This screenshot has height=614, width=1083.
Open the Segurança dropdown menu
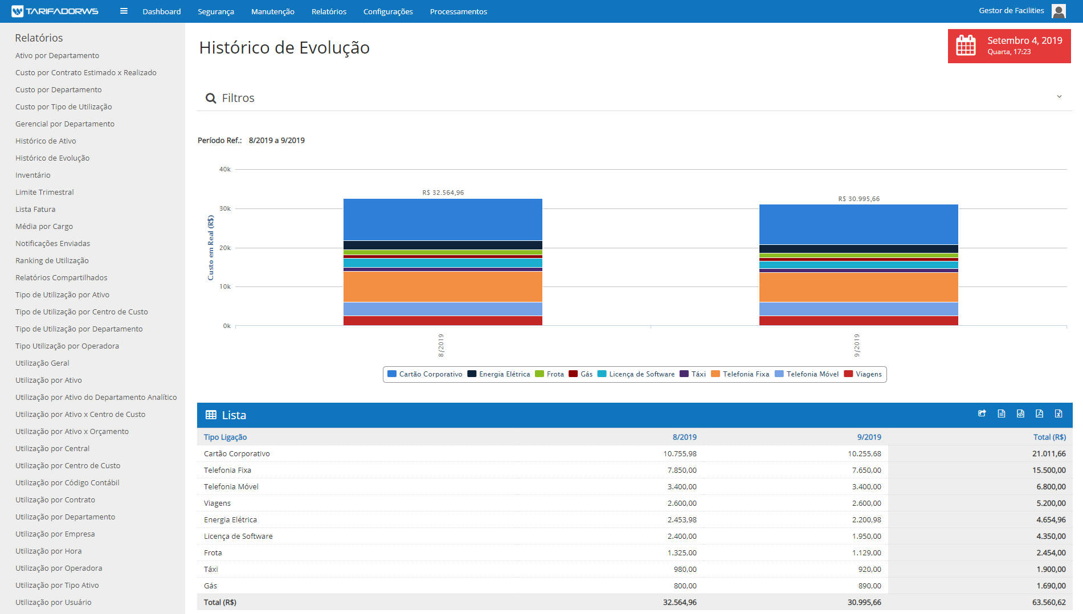point(216,11)
